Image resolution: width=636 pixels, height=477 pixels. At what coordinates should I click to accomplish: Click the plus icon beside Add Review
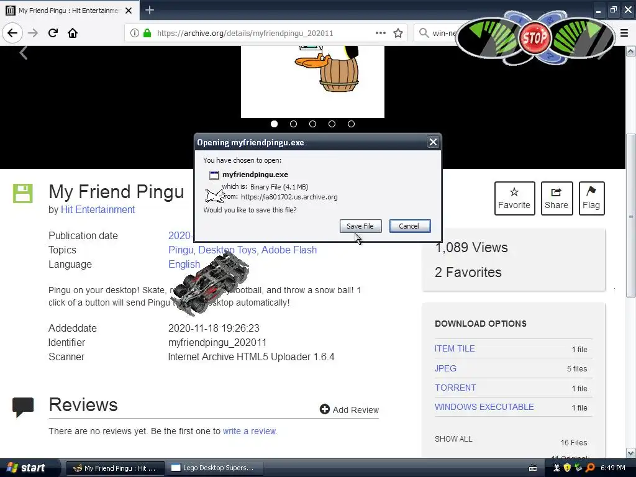pyautogui.click(x=324, y=409)
